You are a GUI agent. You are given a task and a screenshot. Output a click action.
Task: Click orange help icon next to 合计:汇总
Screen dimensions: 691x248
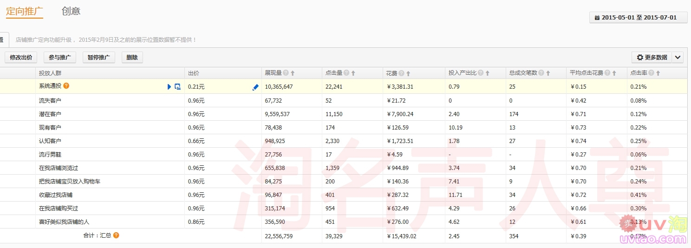[116, 235]
